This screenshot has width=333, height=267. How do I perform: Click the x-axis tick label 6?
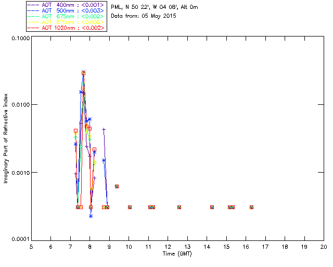point(51,247)
